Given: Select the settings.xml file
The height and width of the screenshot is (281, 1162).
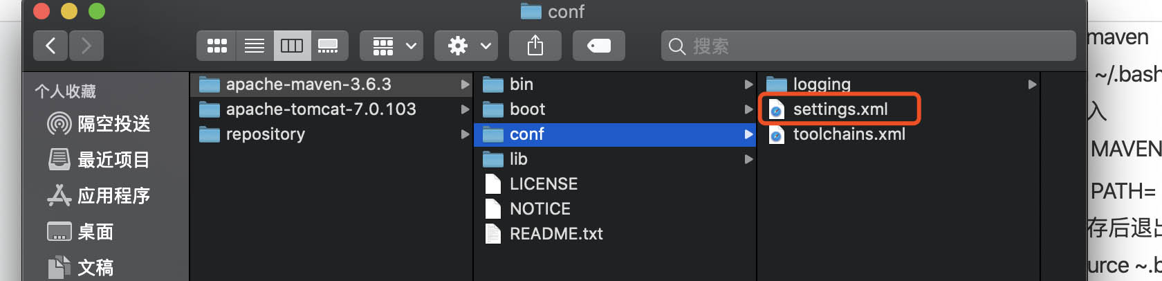Looking at the screenshot, I should pyautogui.click(x=840, y=109).
